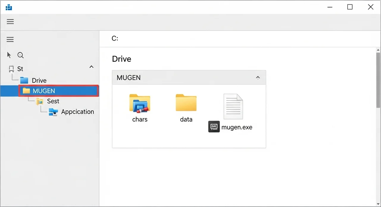Select the Sest tree label
Viewport: 381px width, 207px height.
[x=53, y=101]
